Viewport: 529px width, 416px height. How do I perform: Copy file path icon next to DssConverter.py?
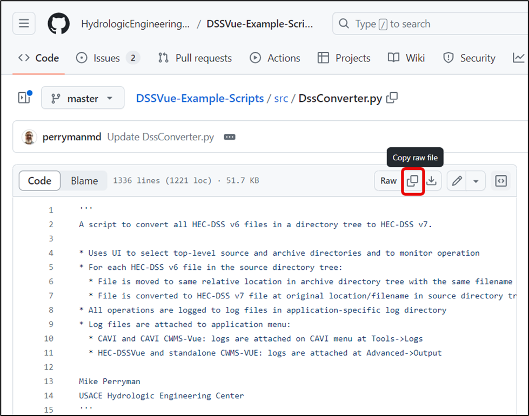[392, 98]
